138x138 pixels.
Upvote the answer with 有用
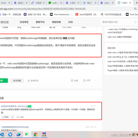[x=5, y=117]
